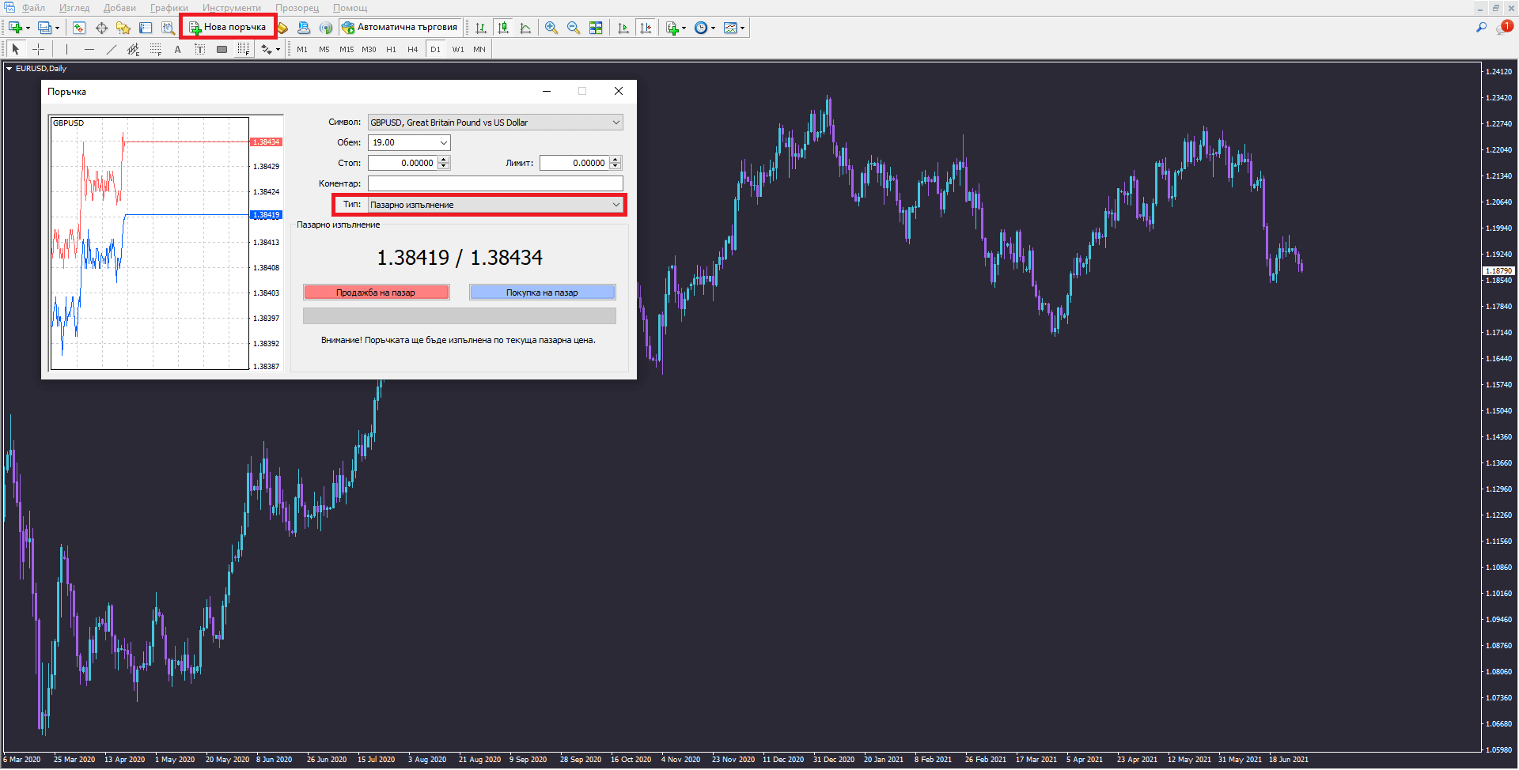Launch MetaEditor yellow diamond icon
The width and height of the screenshot is (1519, 770).
click(282, 28)
